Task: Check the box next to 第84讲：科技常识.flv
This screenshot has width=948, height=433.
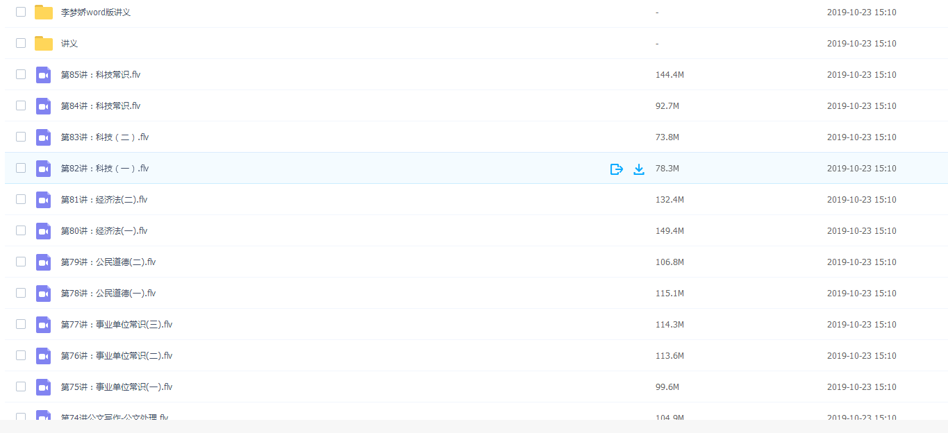Action: coord(21,105)
